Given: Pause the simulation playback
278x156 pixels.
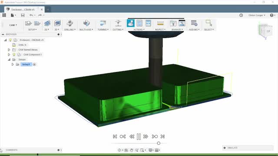Looking at the screenshot, I should coord(139,136).
